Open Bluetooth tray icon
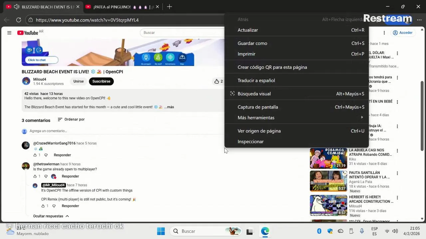426x239 pixels. pyautogui.click(x=319, y=231)
